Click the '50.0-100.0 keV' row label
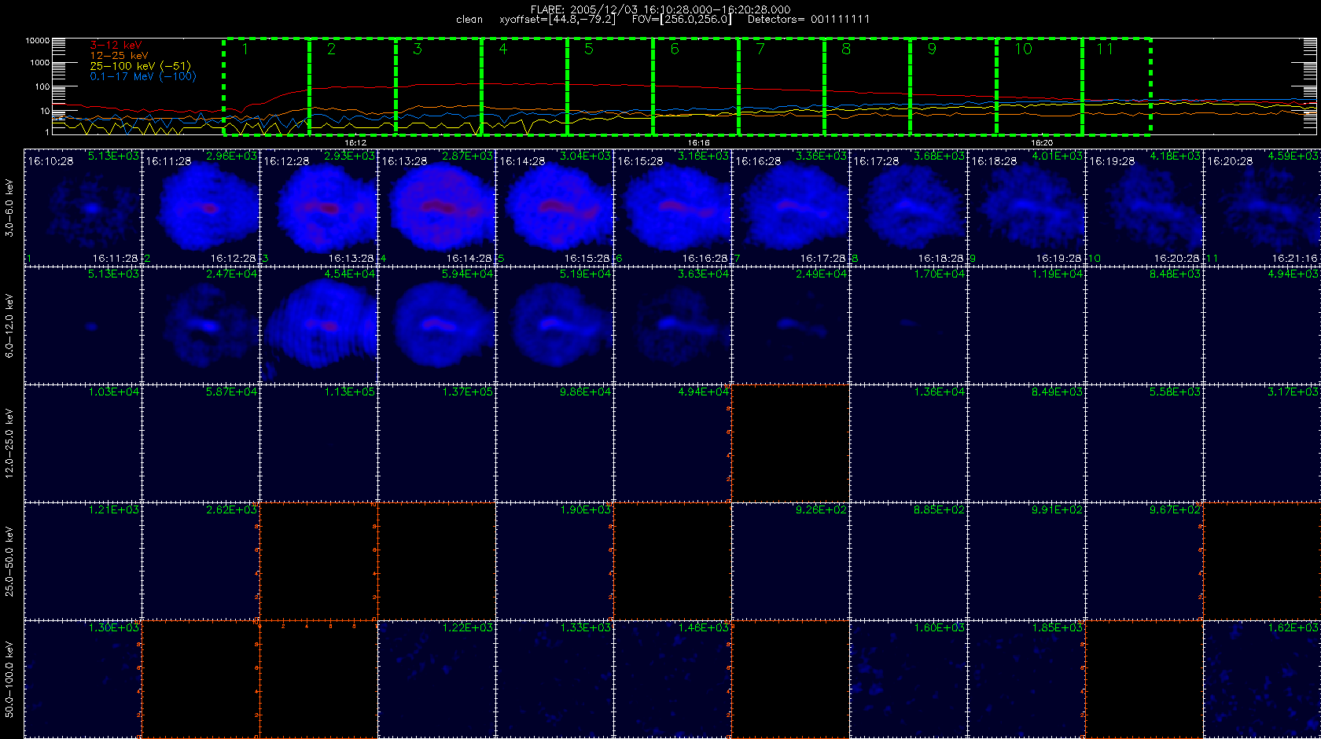Image resolution: width=1321 pixels, height=739 pixels. pos(9,679)
